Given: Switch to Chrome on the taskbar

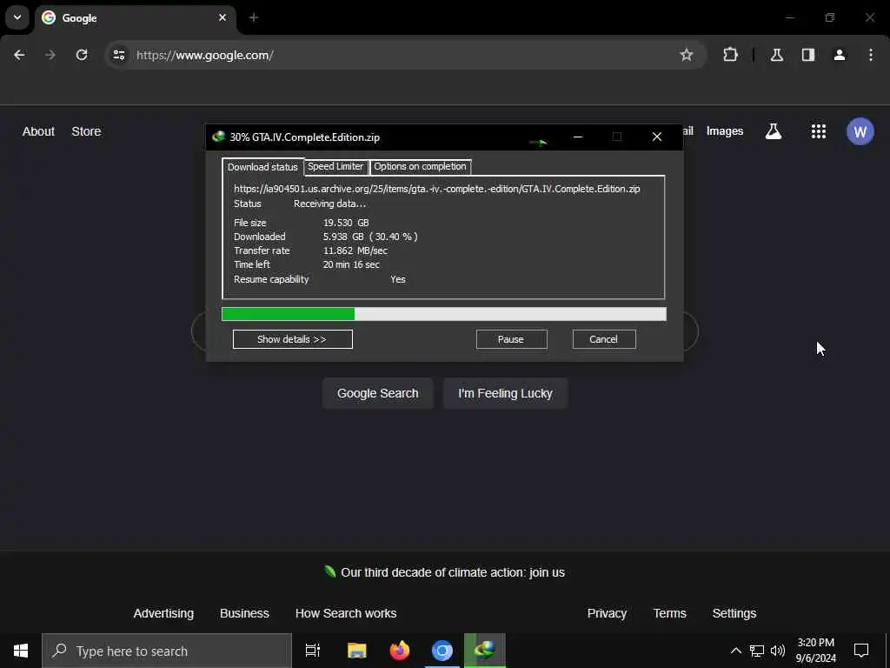Looking at the screenshot, I should point(442,651).
